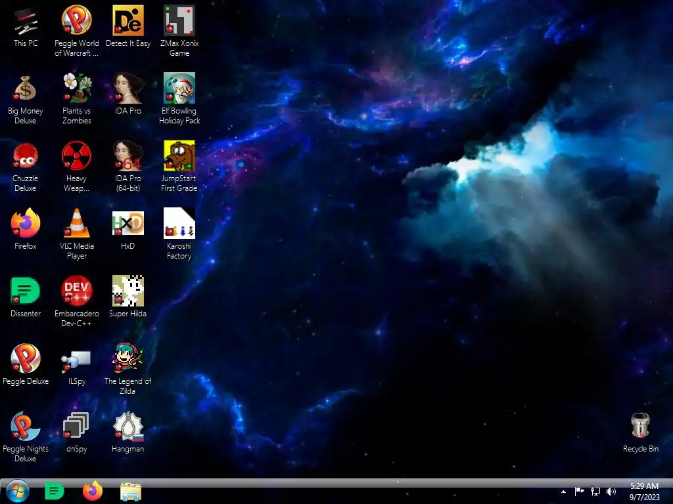Open Action Center flag tray icon

coord(580,491)
